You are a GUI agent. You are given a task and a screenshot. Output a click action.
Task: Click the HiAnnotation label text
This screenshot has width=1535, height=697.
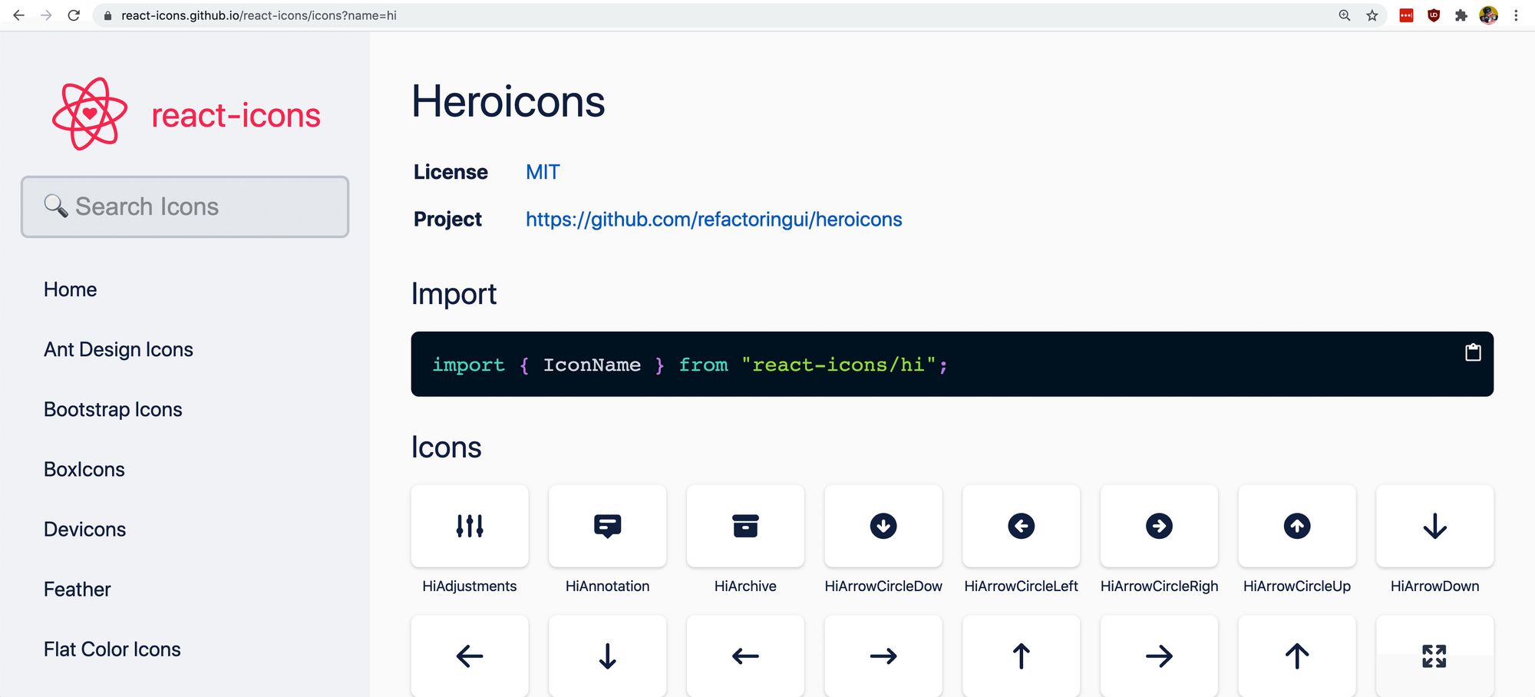point(607,586)
